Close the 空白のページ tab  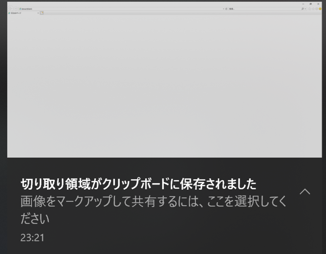click(38, 13)
